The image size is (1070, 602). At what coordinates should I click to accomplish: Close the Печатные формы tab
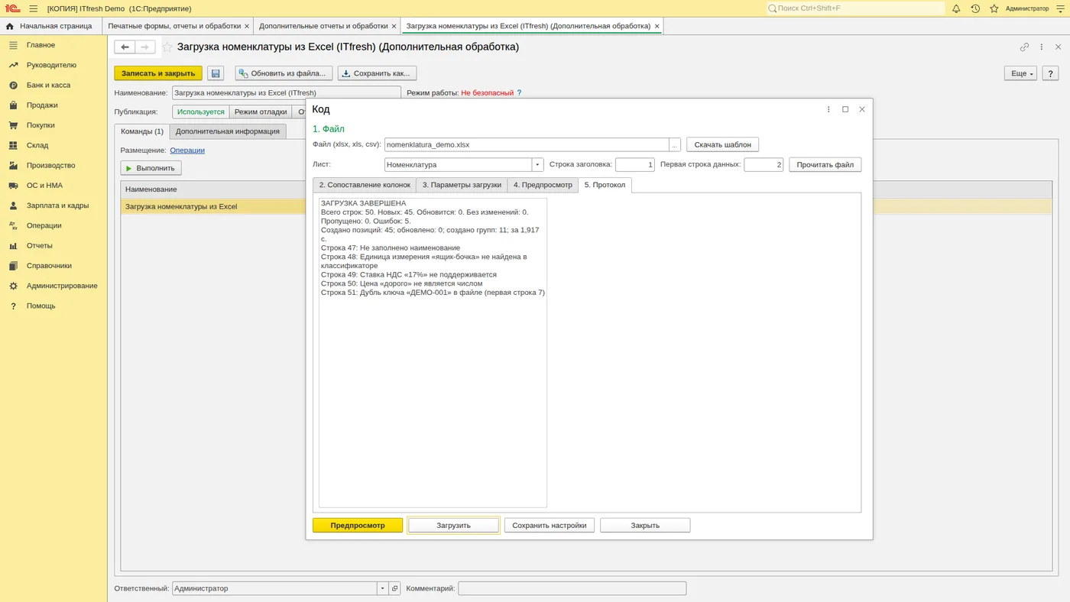247,26
